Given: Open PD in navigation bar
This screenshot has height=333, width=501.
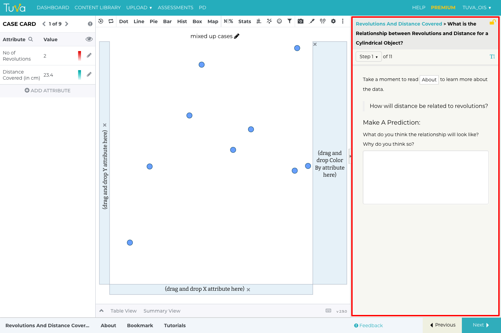Looking at the screenshot, I should 203,7.
